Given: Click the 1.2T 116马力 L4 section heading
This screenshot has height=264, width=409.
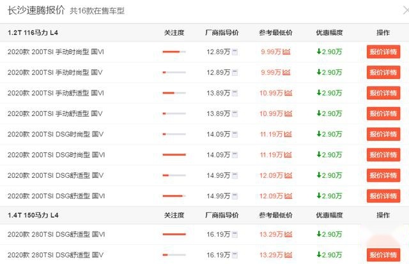Looking at the screenshot, I should tap(33, 33).
